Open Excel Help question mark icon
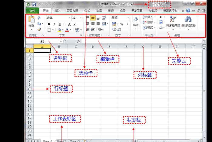Image resolution: width=212 pixels, height=142 pixels. pyautogui.click(x=188, y=11)
